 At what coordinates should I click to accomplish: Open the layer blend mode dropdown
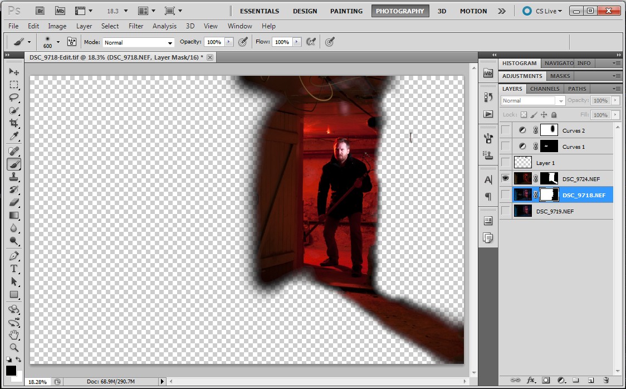[533, 101]
